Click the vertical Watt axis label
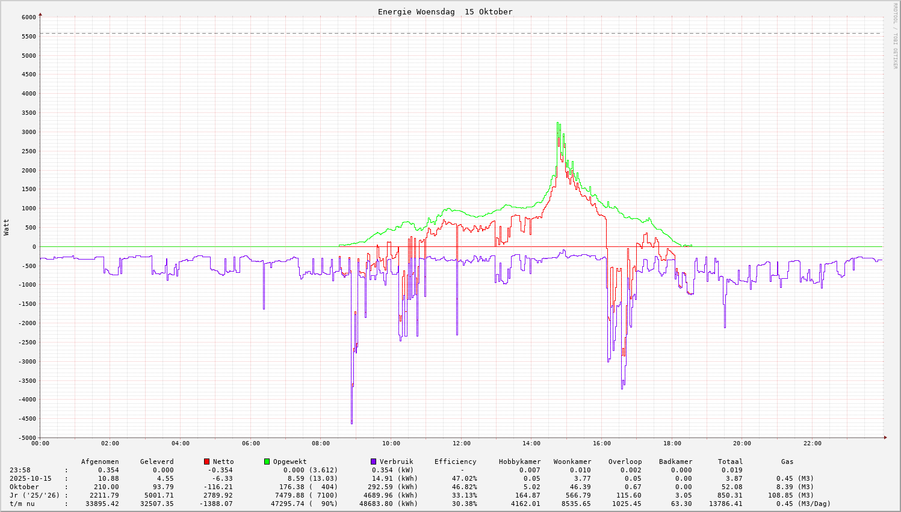The width and height of the screenshot is (901, 512). (7, 227)
